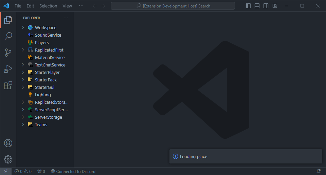Click the ReplicatedStorage box icon
The width and height of the screenshot is (326, 175).
pyautogui.click(x=30, y=102)
